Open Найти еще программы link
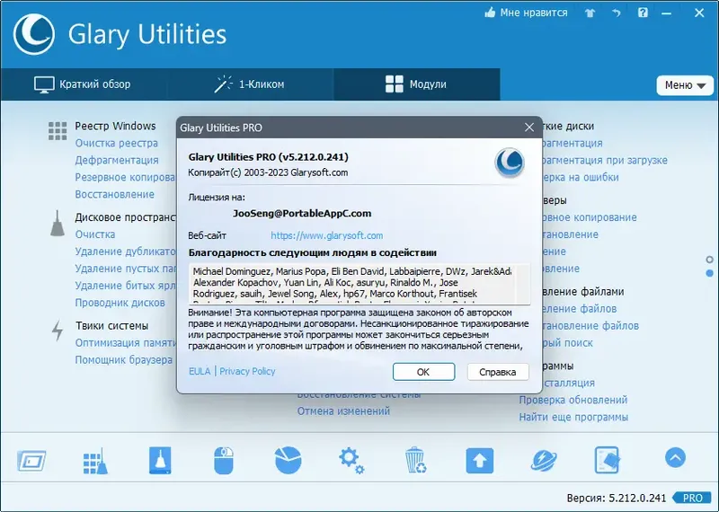The height and width of the screenshot is (512, 719). coord(573,417)
